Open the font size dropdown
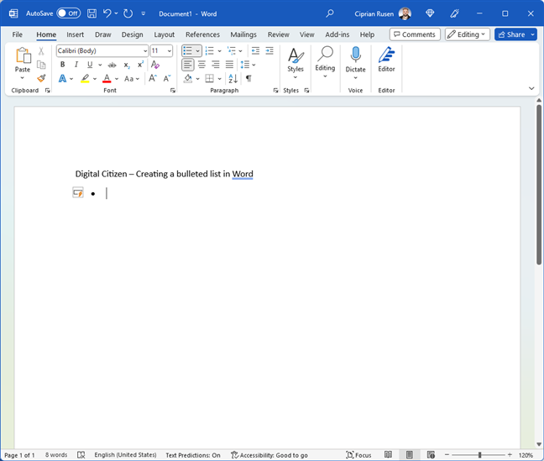Viewport: 544px width, 461px height. [169, 51]
